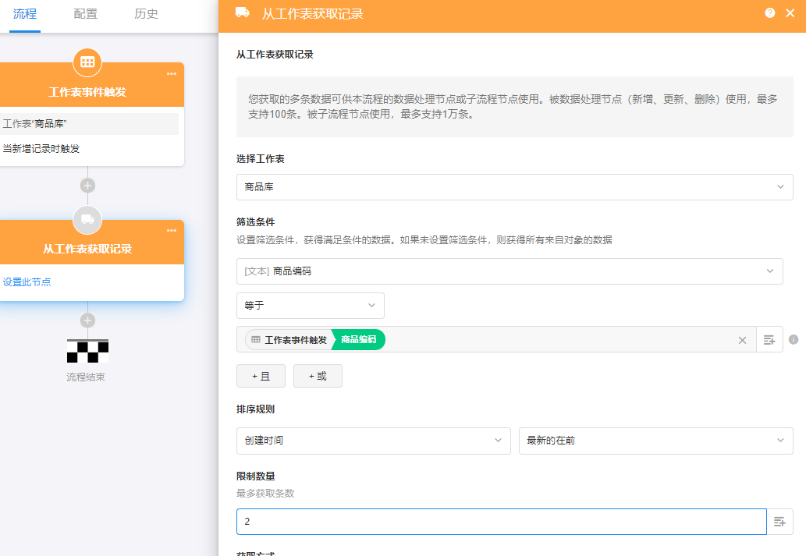
Task: Switch to the 历史 tab
Action: point(146,14)
